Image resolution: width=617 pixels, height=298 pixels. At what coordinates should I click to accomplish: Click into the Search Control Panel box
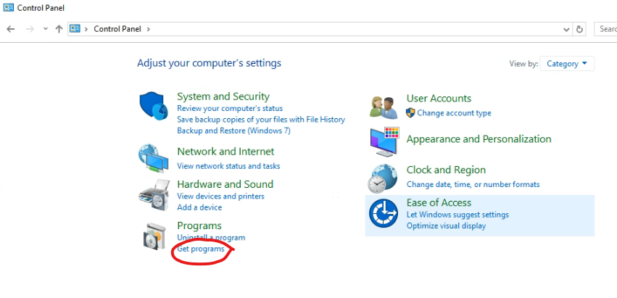coord(605,29)
